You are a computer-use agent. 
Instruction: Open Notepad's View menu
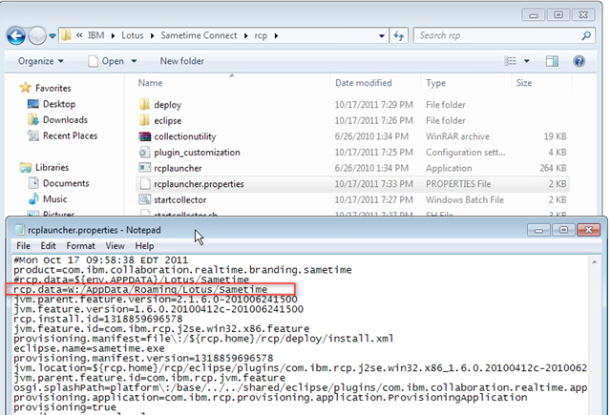tap(115, 246)
